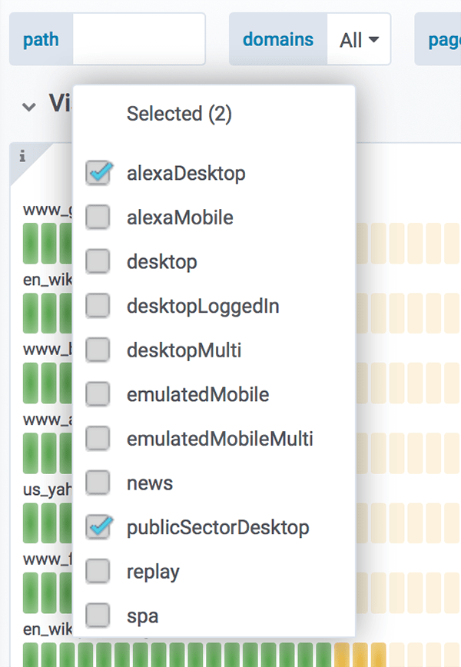Screen dimensions: 461x667
Task: Deselect the publicSectorDesktop checkbox
Action: [98, 528]
